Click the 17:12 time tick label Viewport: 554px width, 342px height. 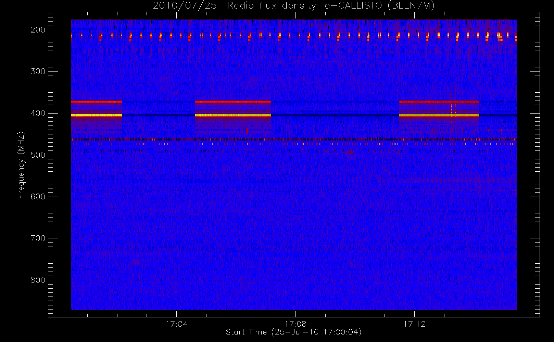coord(414,324)
